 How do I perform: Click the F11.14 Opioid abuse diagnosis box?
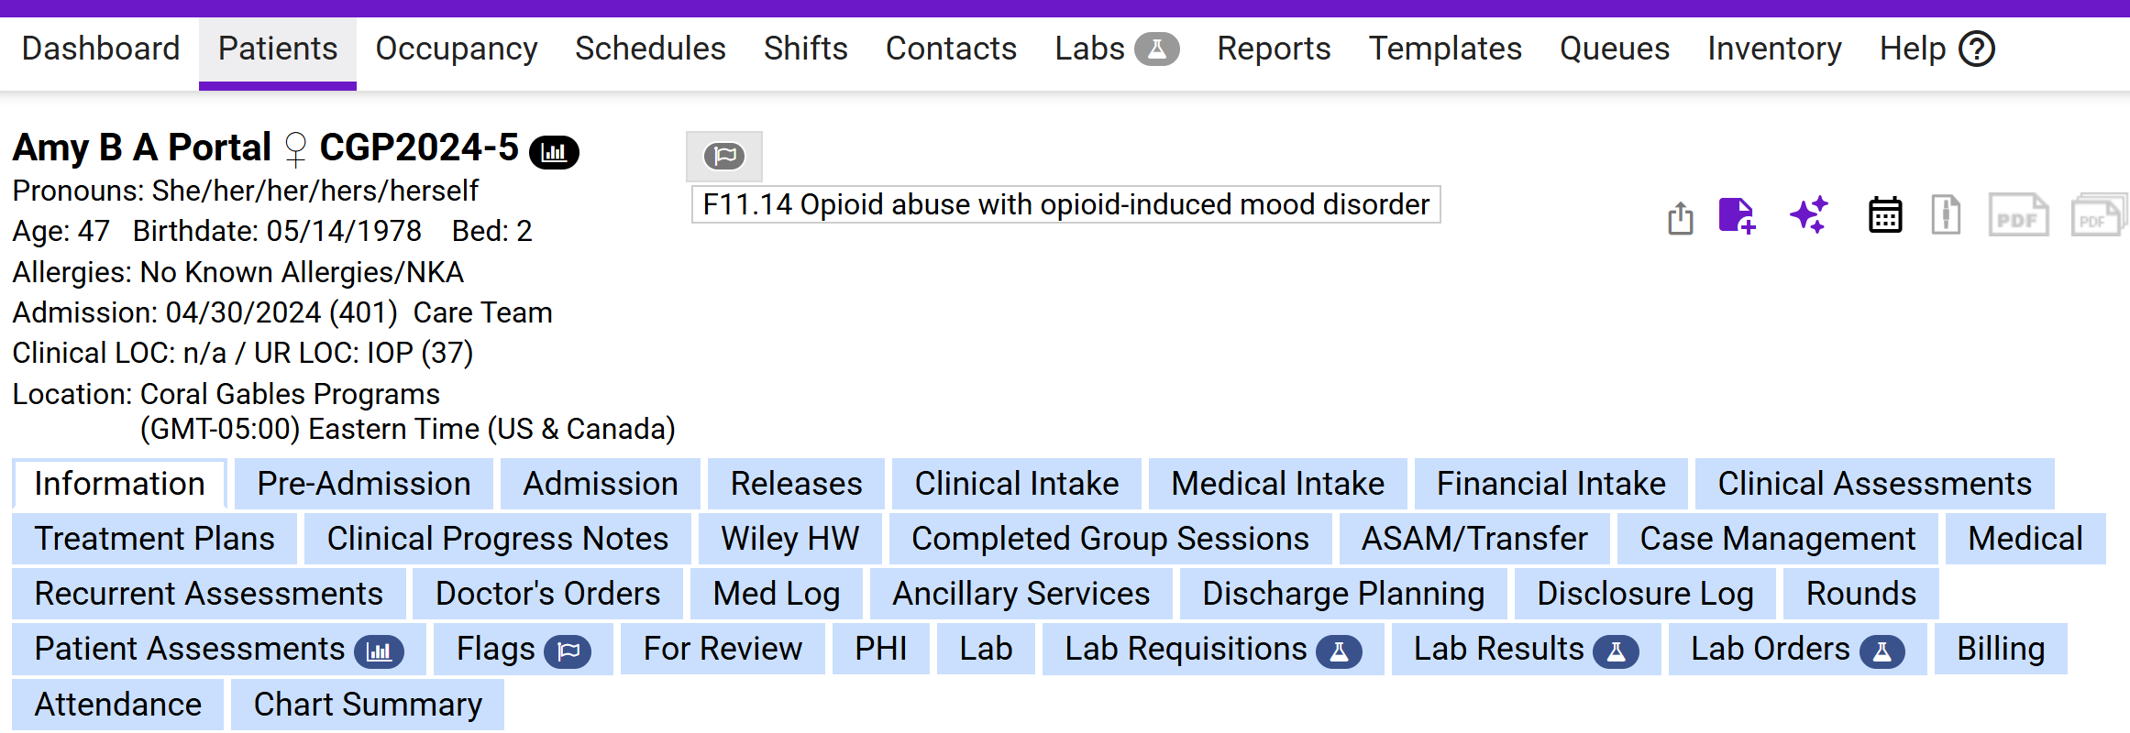pos(1065,204)
